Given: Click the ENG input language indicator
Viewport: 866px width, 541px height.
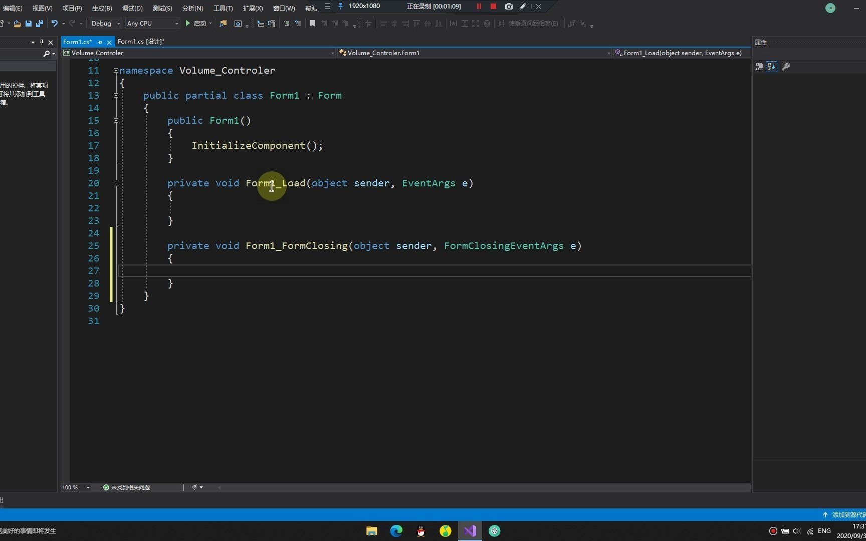Looking at the screenshot, I should coord(824,531).
